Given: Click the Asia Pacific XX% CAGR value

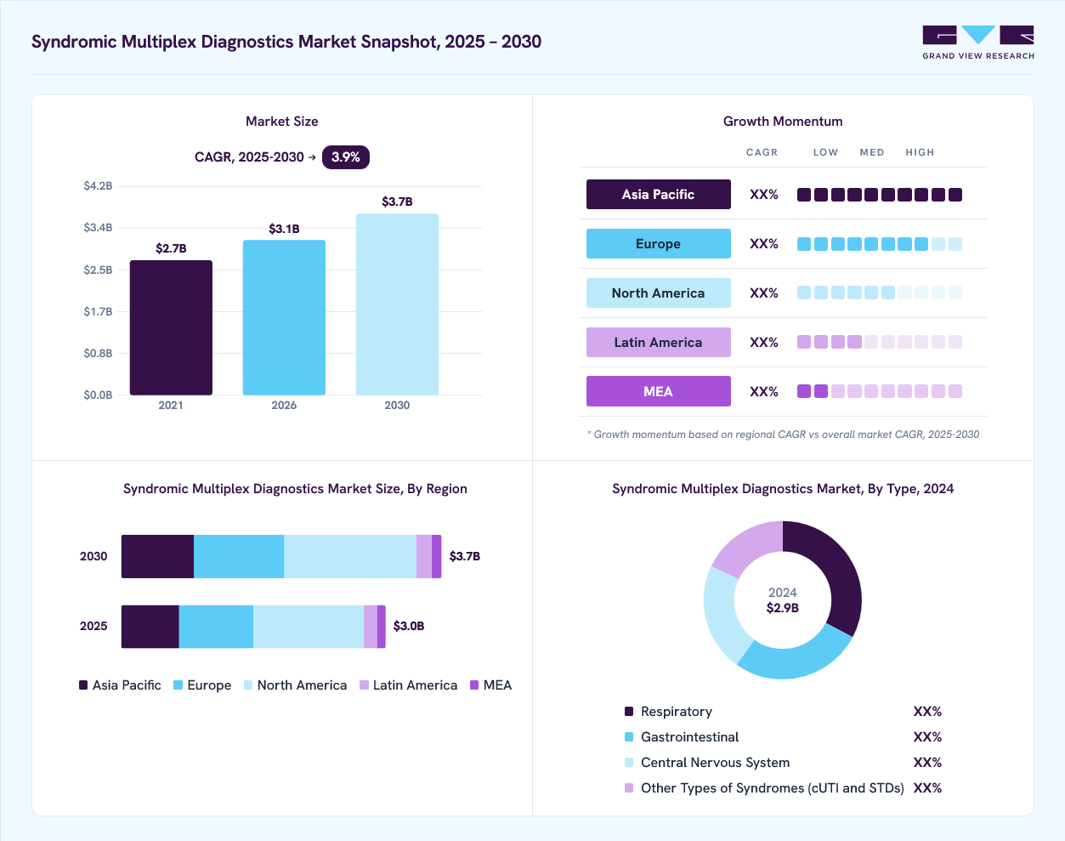Looking at the screenshot, I should (x=764, y=195).
